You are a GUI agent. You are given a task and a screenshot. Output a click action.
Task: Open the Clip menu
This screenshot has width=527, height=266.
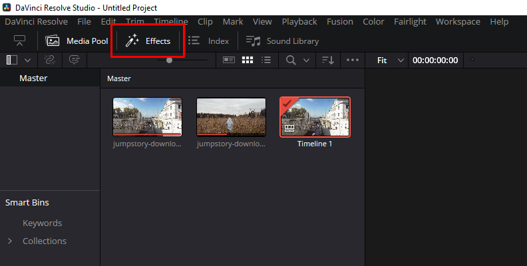205,22
